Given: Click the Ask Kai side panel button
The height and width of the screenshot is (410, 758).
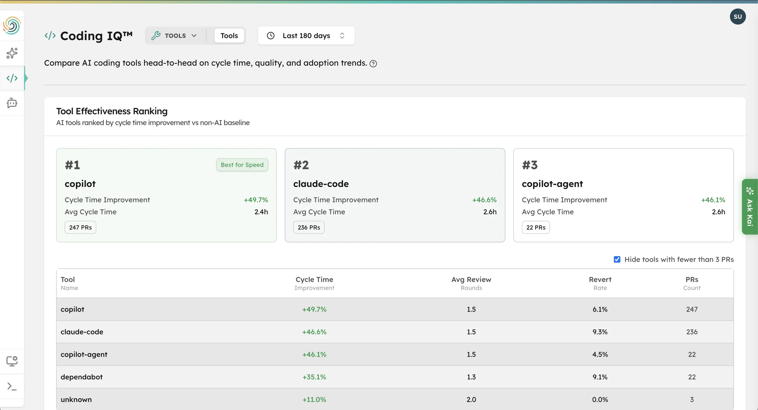Looking at the screenshot, I should pyautogui.click(x=750, y=207).
